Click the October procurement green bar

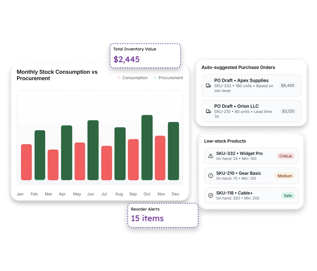click(x=147, y=148)
